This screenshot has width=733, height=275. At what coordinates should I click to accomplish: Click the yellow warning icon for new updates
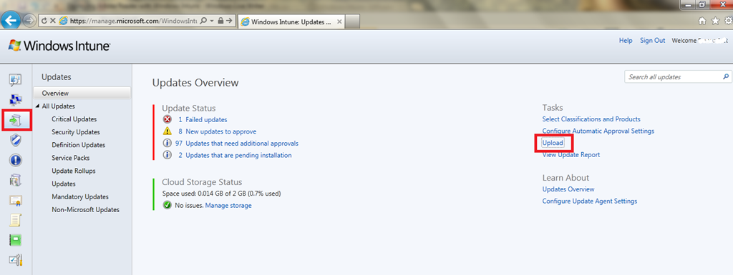point(167,131)
